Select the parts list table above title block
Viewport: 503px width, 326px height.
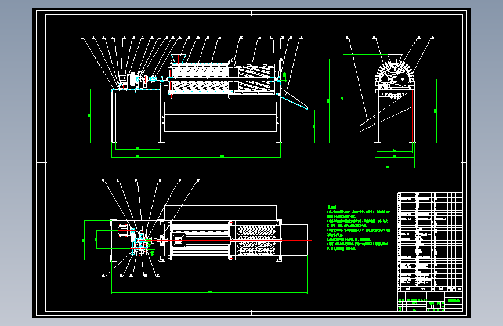pos(430,242)
